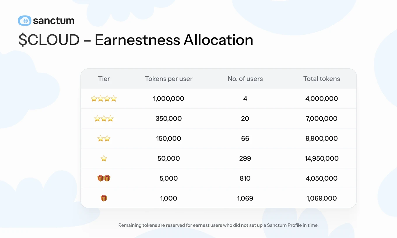Image resolution: width=397 pixels, height=238 pixels.
Task: Click the single gift box tier icon
Action: [x=104, y=198]
